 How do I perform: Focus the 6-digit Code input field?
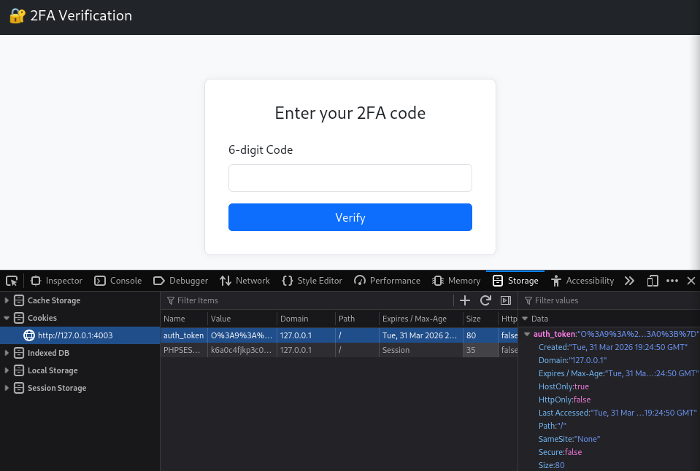350,178
